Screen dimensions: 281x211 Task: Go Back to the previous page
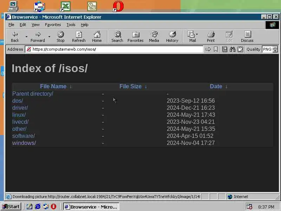coord(15,37)
